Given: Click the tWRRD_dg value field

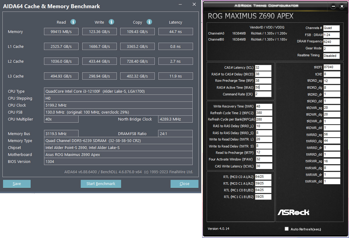Looking at the screenshot, I should 332,141.
